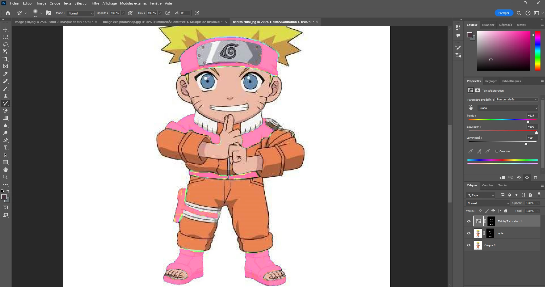The height and width of the screenshot is (287, 545).
Task: Switch to the Nuancier tab
Action: point(488,25)
